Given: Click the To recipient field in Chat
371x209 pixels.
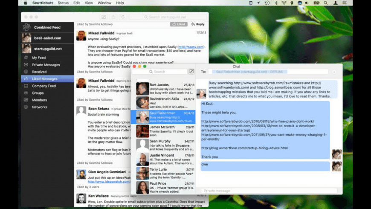Looking at the screenshot, I should (x=269, y=72).
